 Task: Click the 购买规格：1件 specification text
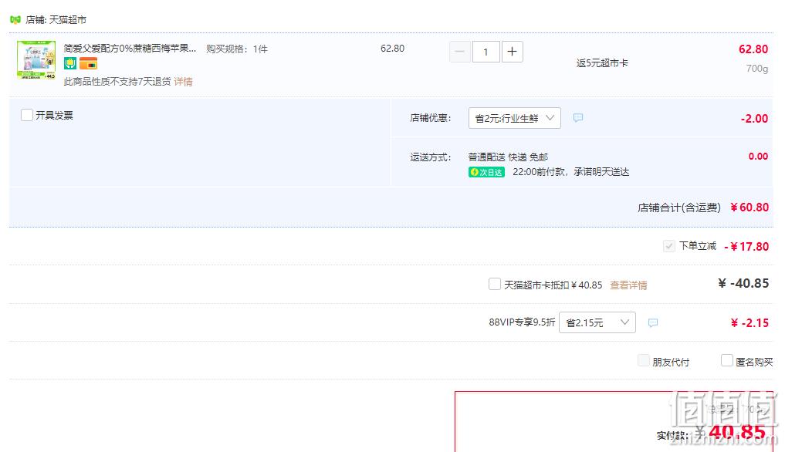[237, 49]
